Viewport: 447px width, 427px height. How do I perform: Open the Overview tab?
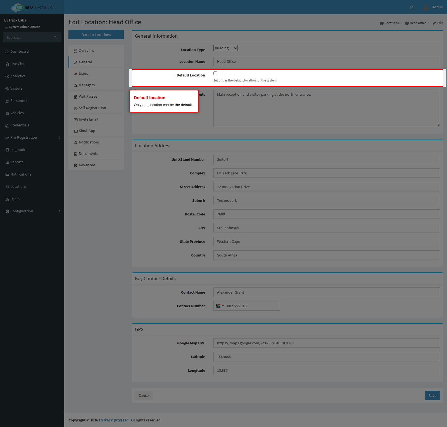[x=96, y=51]
